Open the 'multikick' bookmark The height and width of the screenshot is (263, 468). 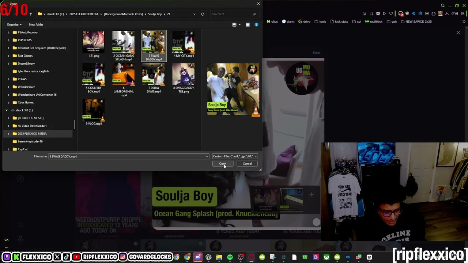(x=374, y=22)
